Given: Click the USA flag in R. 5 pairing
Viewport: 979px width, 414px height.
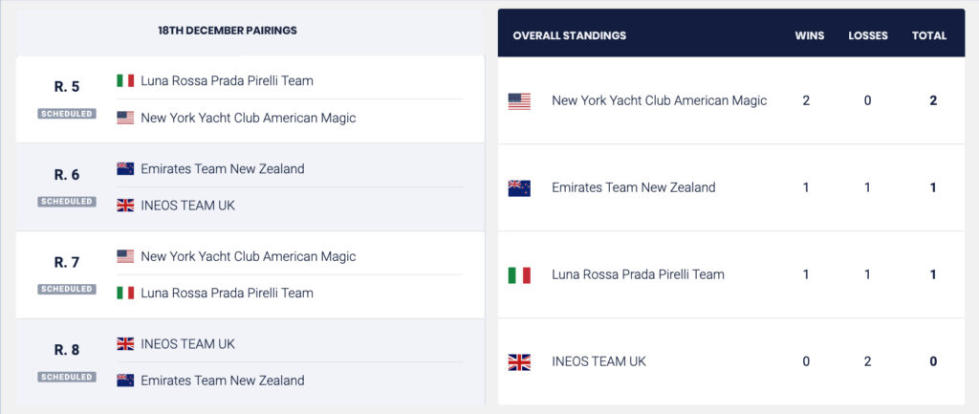Looking at the screenshot, I should pyautogui.click(x=125, y=118).
